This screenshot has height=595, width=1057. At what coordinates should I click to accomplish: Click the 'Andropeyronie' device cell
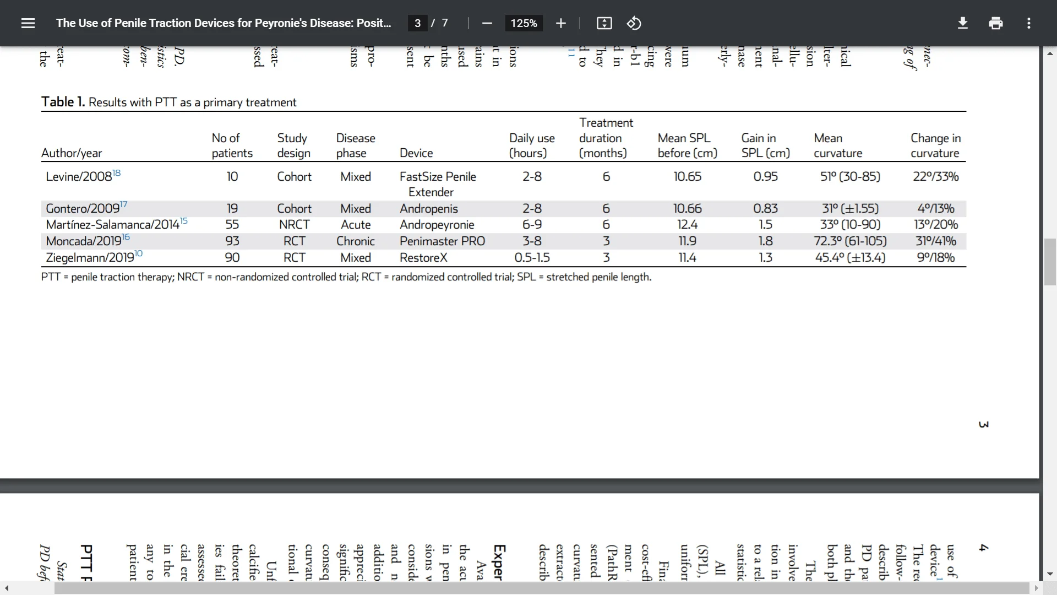(x=437, y=225)
